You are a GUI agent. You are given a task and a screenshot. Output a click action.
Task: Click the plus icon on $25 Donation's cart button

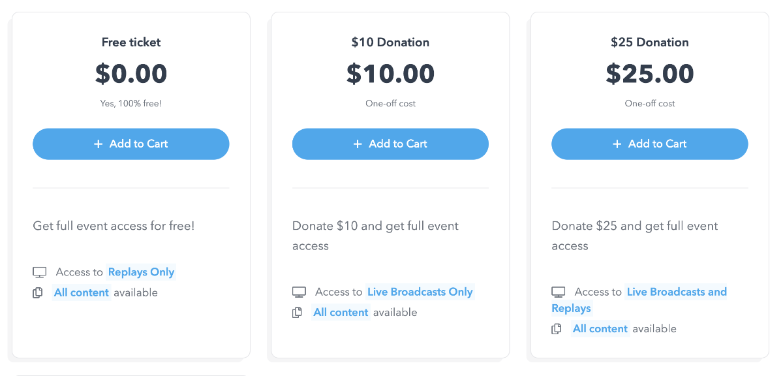(x=617, y=144)
